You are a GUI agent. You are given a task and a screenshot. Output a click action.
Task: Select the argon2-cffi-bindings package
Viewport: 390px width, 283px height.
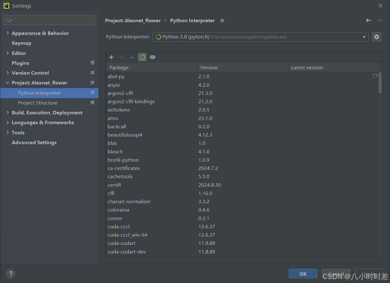click(242, 102)
